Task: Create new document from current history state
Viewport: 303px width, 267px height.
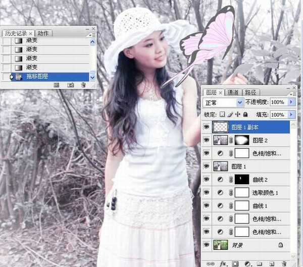Action: (x=57, y=85)
